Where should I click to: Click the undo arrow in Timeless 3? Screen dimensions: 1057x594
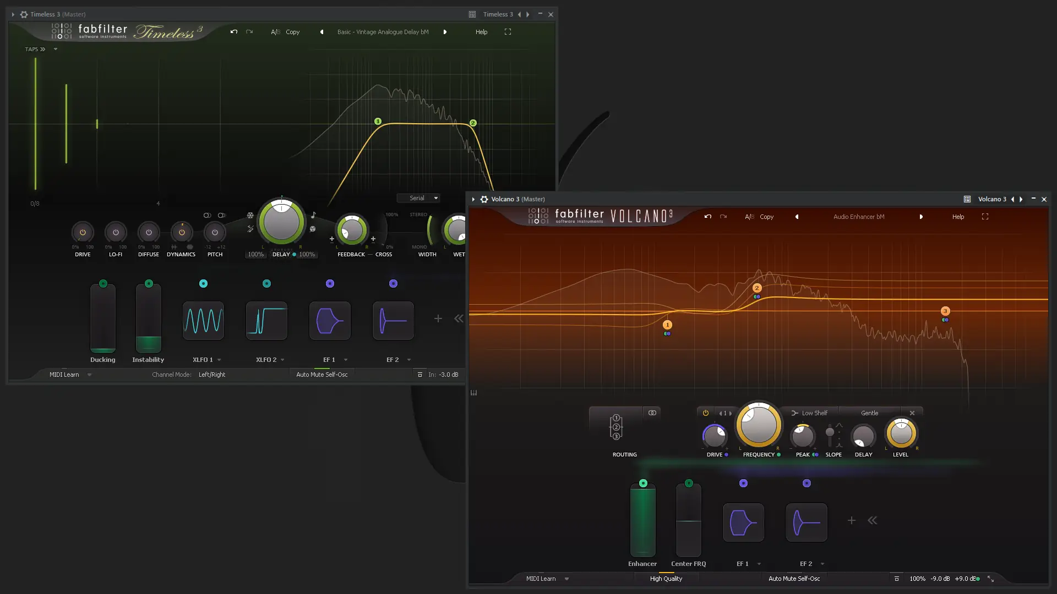pos(233,32)
